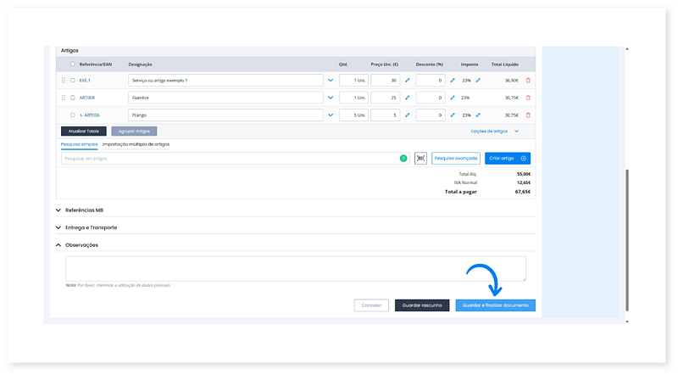Screen dimensions: 678x375
Task: Click Agrupar Artigos button
Action: pos(134,132)
